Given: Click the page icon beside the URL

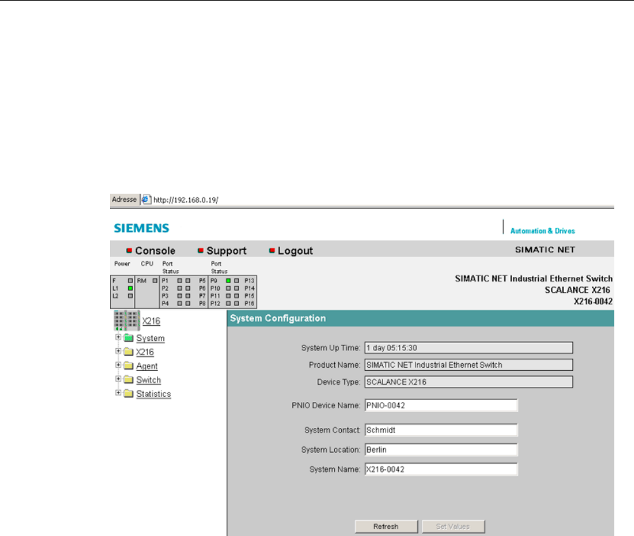Looking at the screenshot, I should click(x=146, y=199).
